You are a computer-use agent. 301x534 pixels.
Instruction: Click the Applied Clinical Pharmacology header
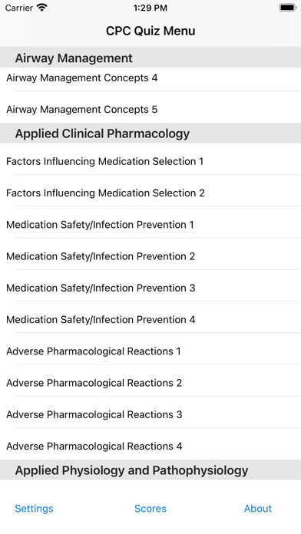coord(150,133)
